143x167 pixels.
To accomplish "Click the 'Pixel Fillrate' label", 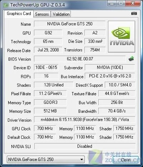I will (x=21, y=94).
